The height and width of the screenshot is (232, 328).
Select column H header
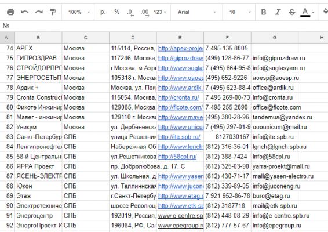[313, 38]
